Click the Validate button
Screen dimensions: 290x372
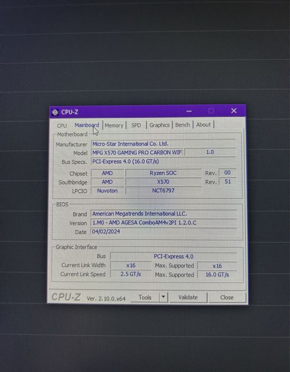pos(188,297)
